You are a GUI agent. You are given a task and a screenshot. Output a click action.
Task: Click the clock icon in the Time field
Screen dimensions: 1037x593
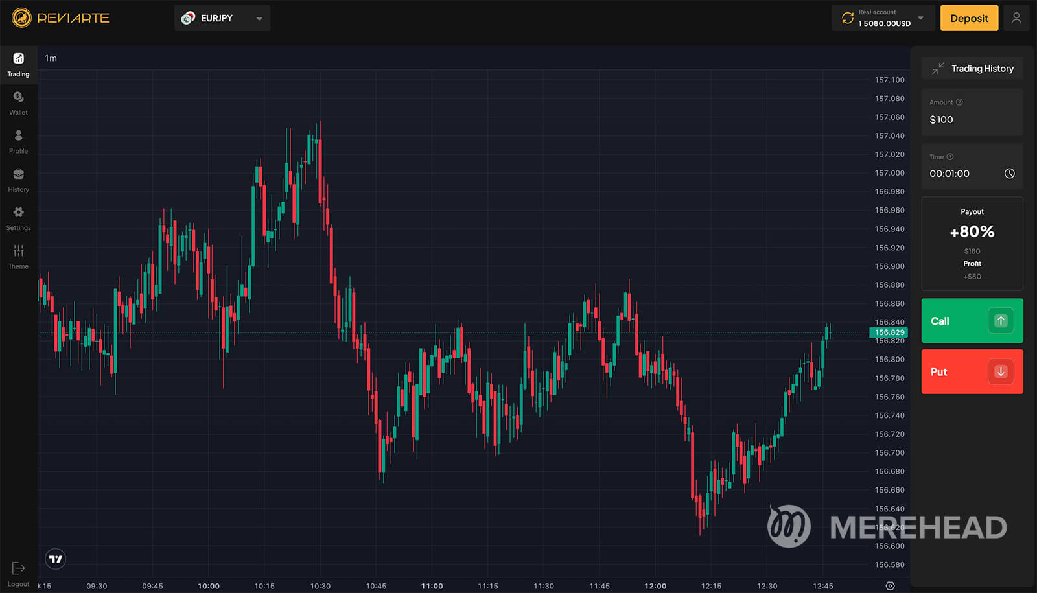tap(1009, 174)
